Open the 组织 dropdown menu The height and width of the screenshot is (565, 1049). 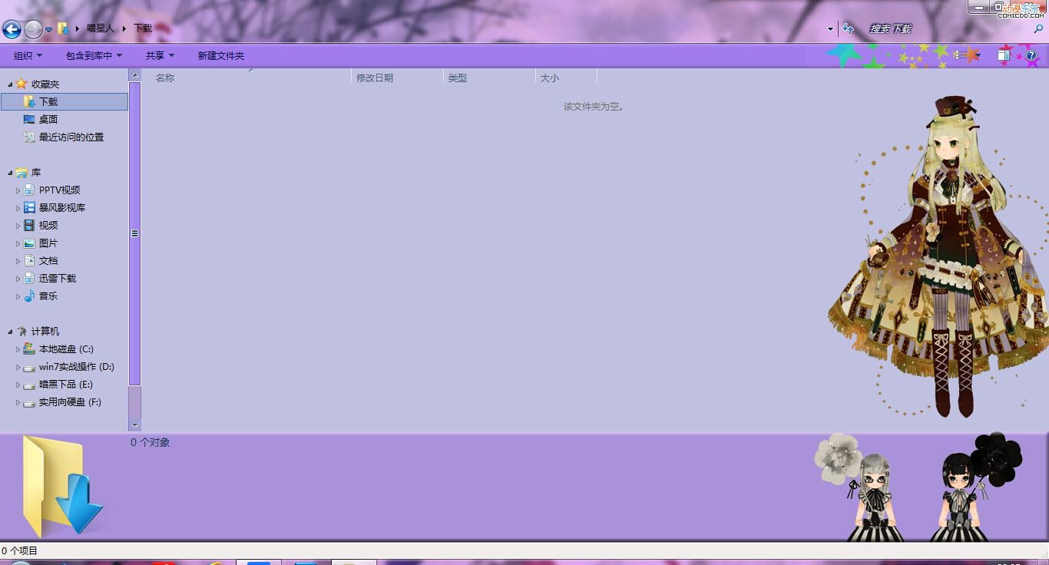(25, 55)
